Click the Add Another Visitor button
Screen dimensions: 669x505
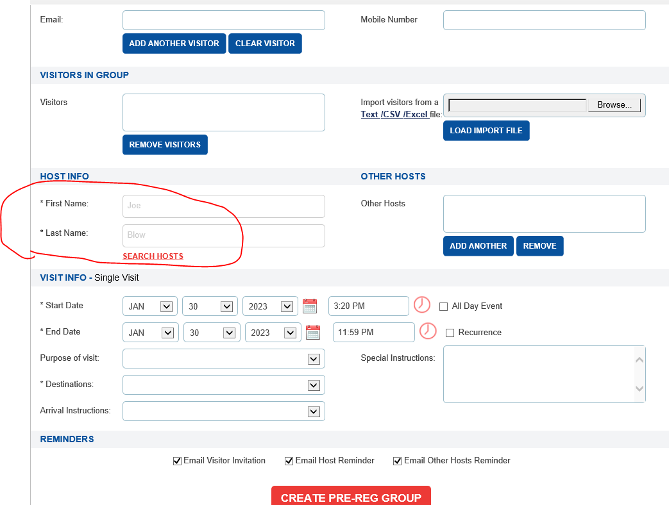click(x=174, y=44)
